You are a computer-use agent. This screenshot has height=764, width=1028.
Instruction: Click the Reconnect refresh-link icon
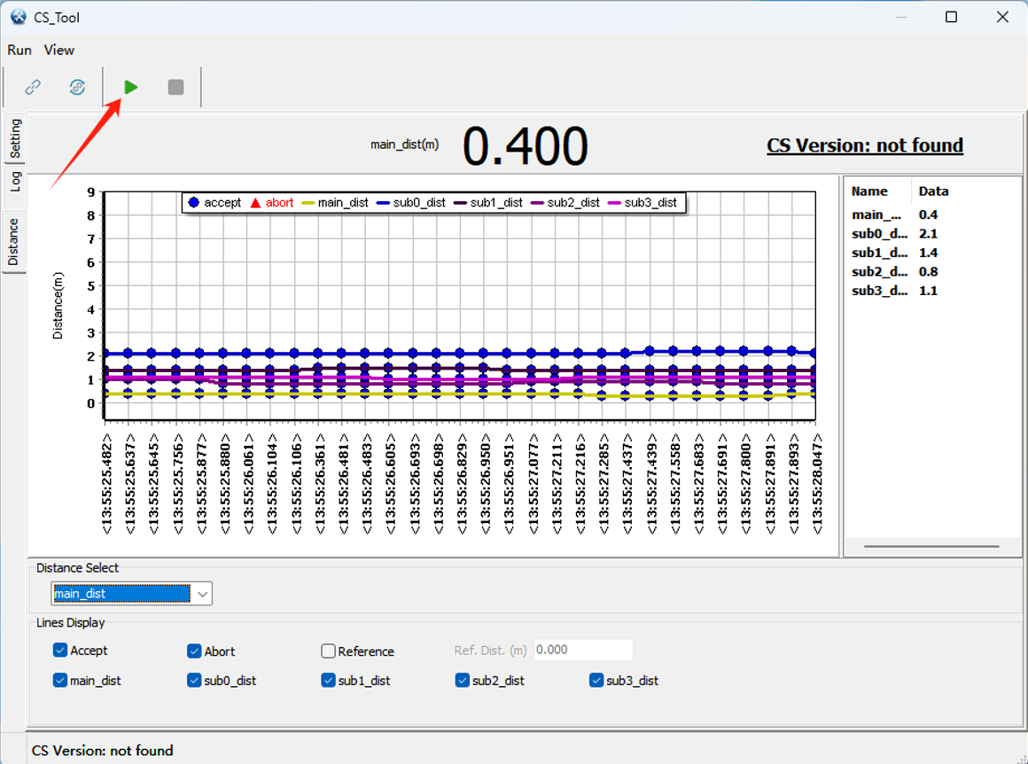(77, 87)
